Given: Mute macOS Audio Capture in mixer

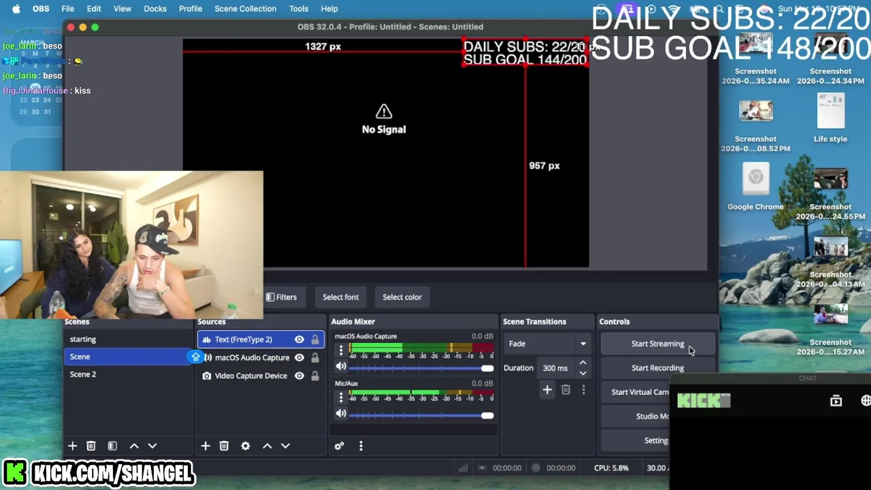Looking at the screenshot, I should pyautogui.click(x=341, y=366).
